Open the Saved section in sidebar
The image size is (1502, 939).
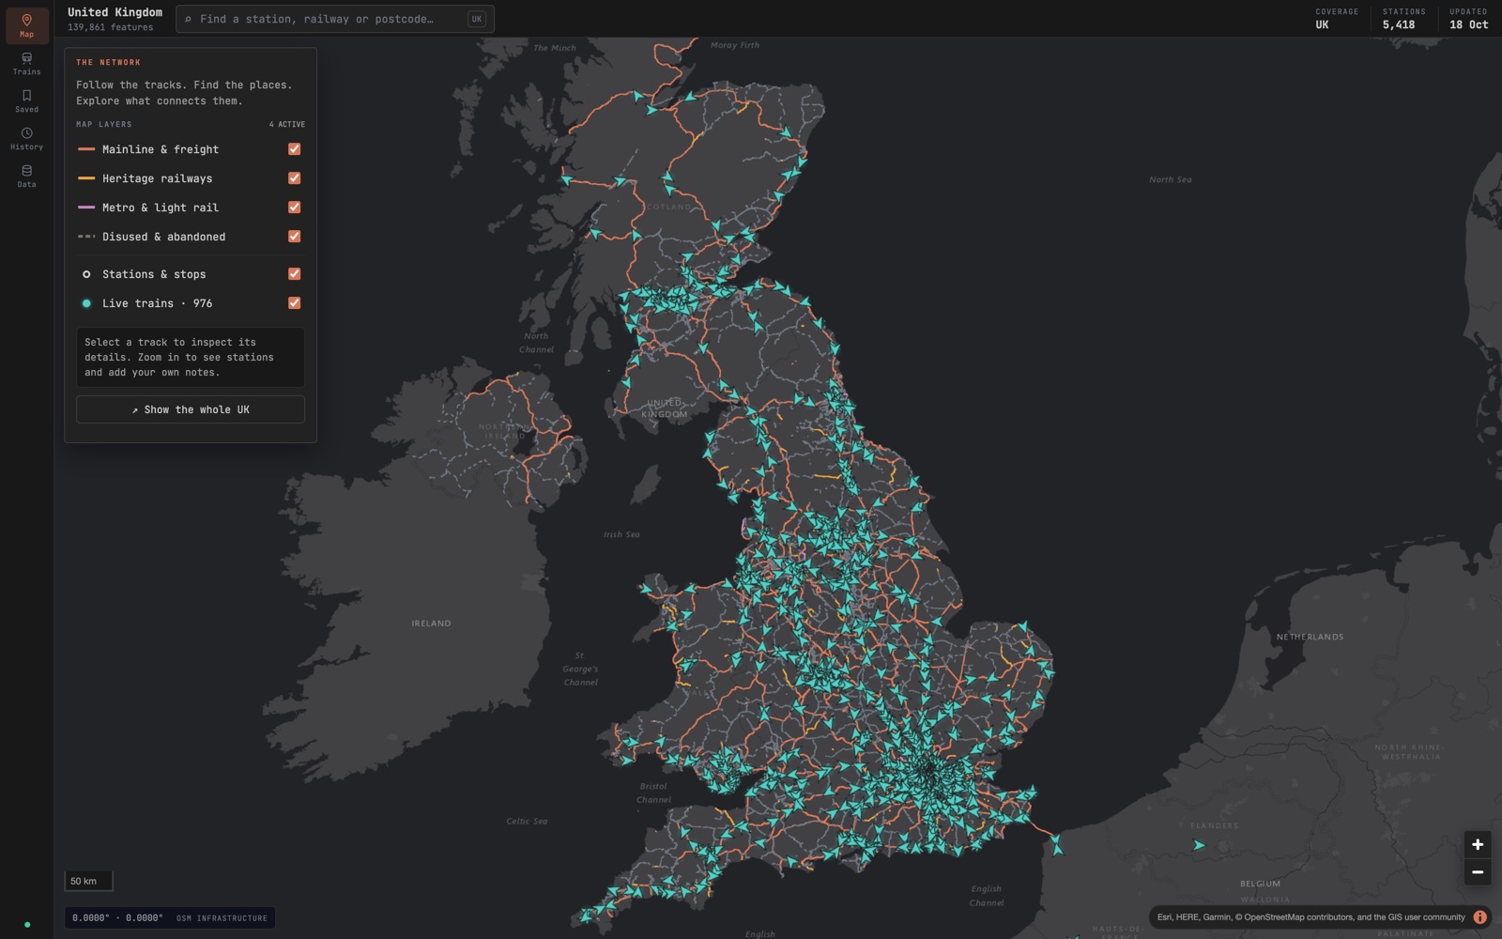pyautogui.click(x=26, y=100)
